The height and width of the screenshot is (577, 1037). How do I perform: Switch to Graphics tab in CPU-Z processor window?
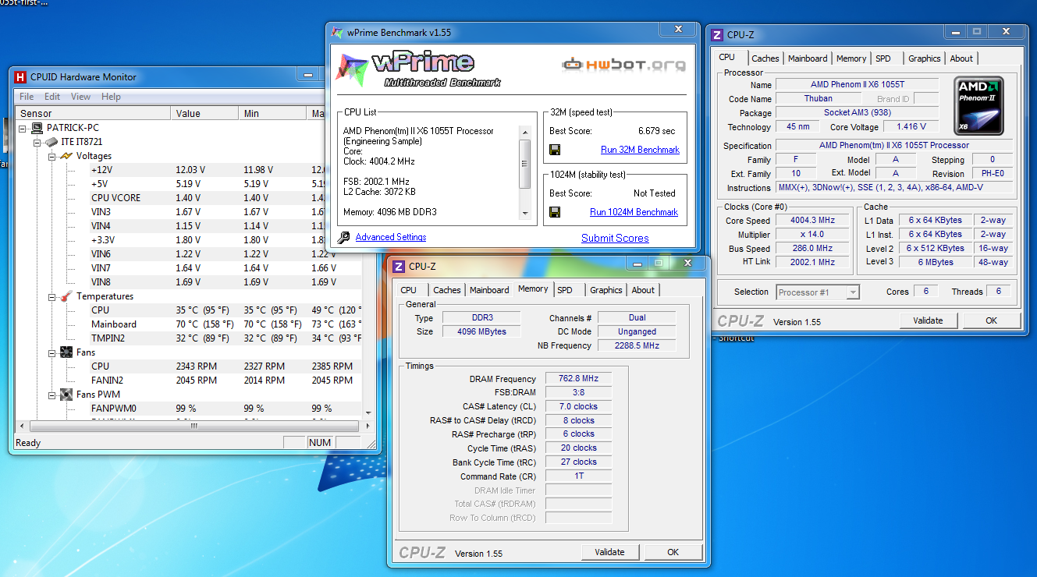click(x=925, y=58)
